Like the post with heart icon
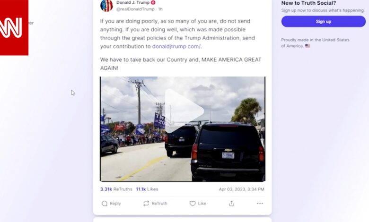369x222 pixels. [x=193, y=204]
